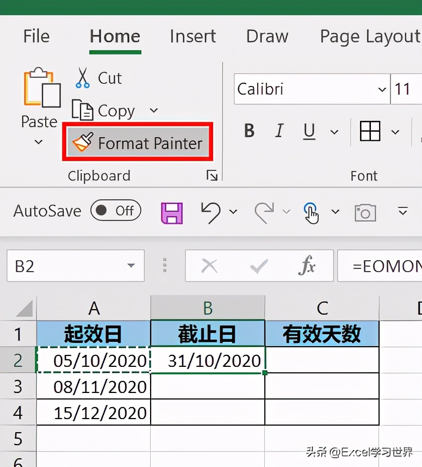Open the Borders grid icon
422x467 pixels.
click(x=370, y=131)
